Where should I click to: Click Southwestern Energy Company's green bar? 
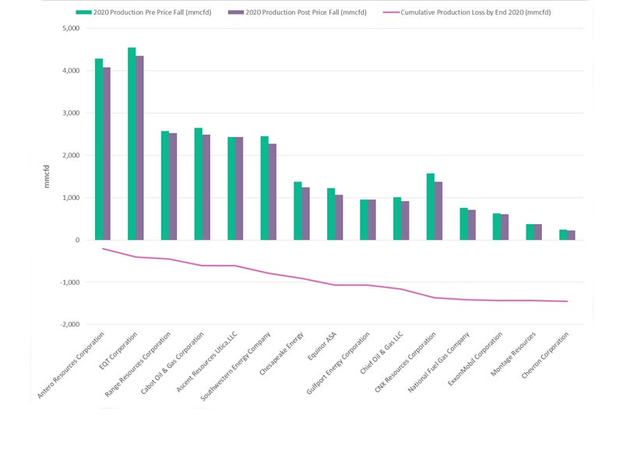265,188
